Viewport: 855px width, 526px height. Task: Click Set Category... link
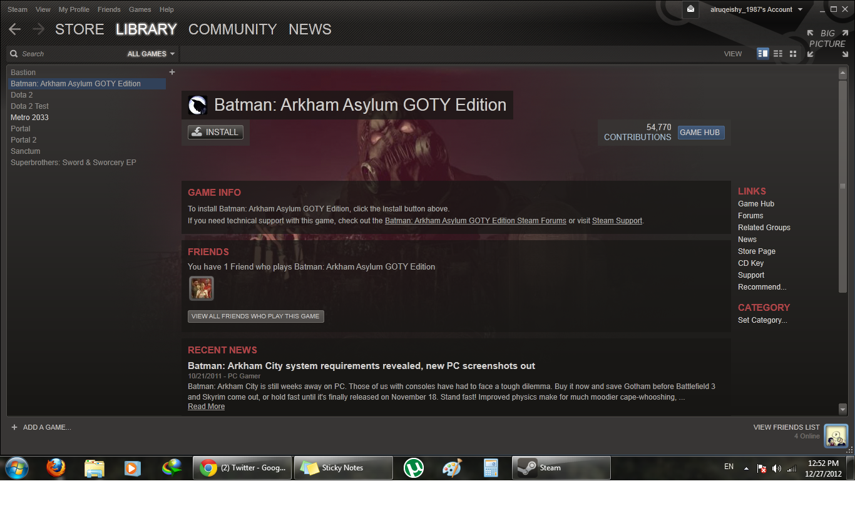click(762, 320)
